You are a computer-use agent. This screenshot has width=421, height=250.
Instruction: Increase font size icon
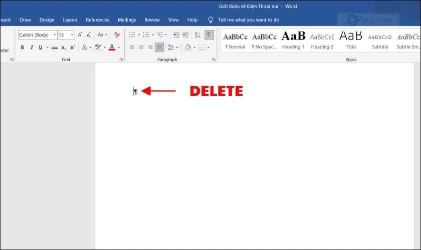(x=80, y=35)
